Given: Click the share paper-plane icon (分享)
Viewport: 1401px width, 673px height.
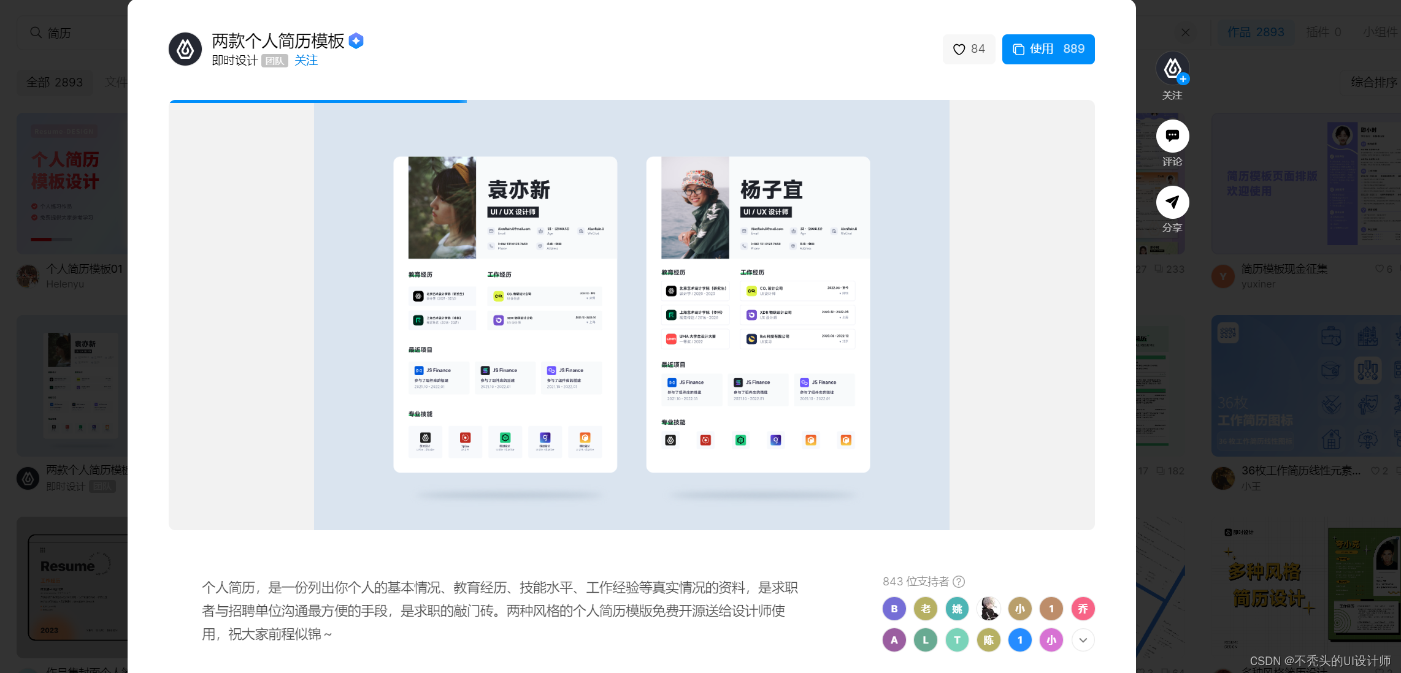Looking at the screenshot, I should pos(1172,202).
